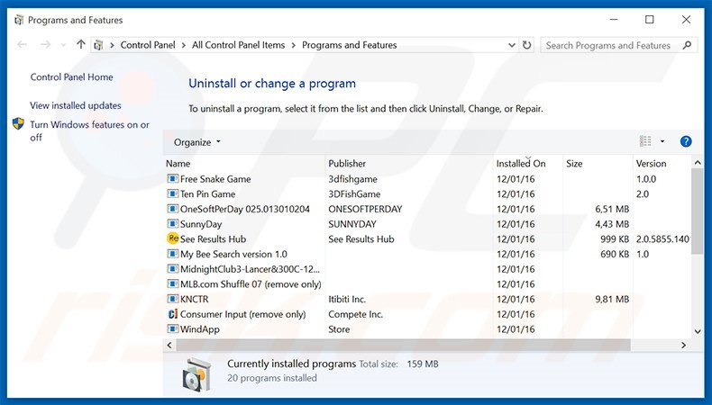Click the Ten Pin Game program icon
The height and width of the screenshot is (405, 712).
click(x=172, y=193)
